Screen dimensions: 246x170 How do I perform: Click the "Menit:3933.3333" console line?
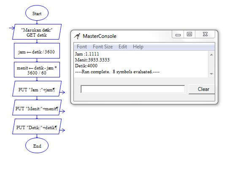click(92, 60)
